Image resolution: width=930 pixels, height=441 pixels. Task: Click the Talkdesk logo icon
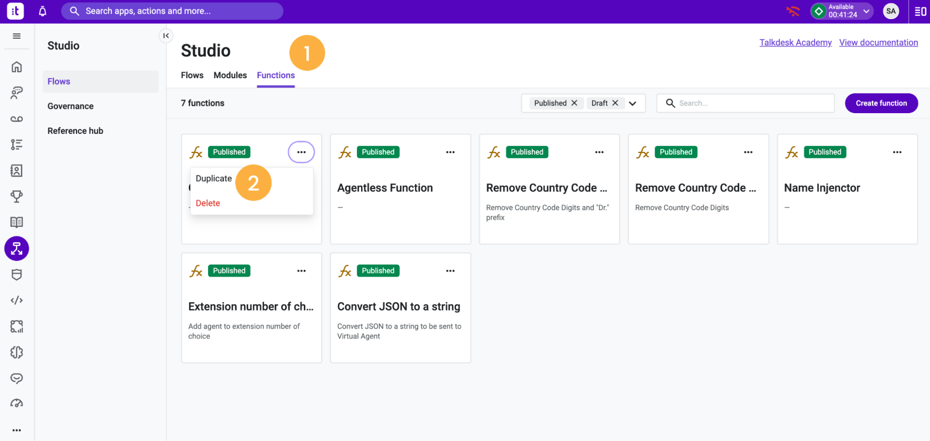(x=15, y=11)
